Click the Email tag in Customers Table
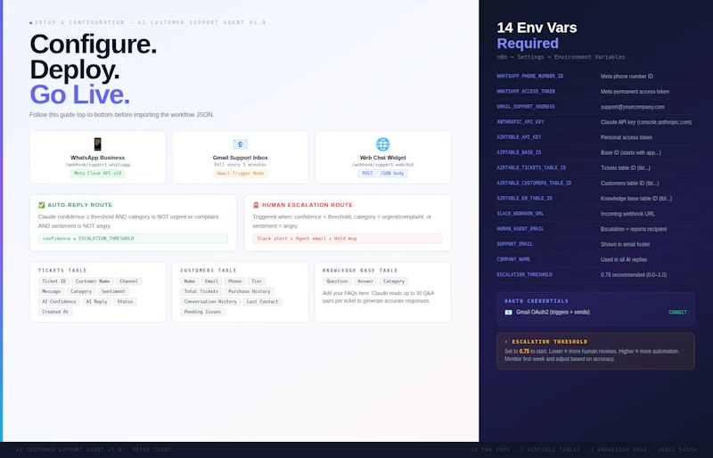This screenshot has width=713, height=458. [x=211, y=281]
